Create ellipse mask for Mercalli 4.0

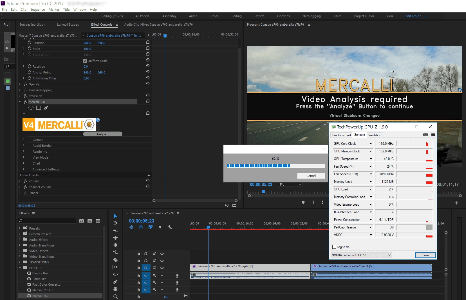pyautogui.click(x=31, y=108)
